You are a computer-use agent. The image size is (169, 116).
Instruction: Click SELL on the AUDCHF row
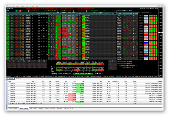pyautogui.click(x=17, y=17)
